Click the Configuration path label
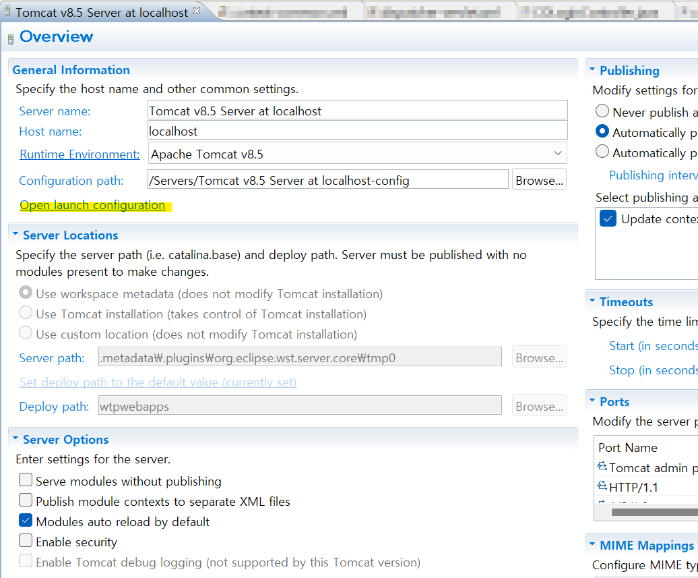 [x=71, y=181]
